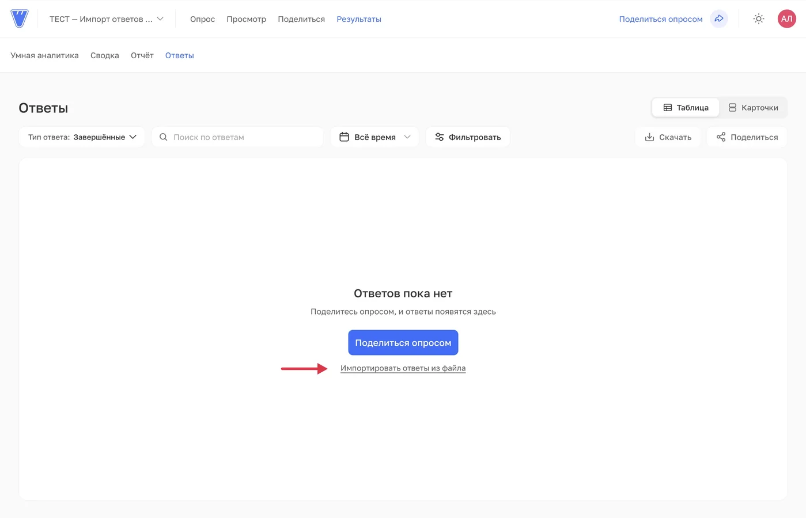Open the АЛ user avatar menu
Screen dimensions: 806x518
pyautogui.click(x=786, y=19)
